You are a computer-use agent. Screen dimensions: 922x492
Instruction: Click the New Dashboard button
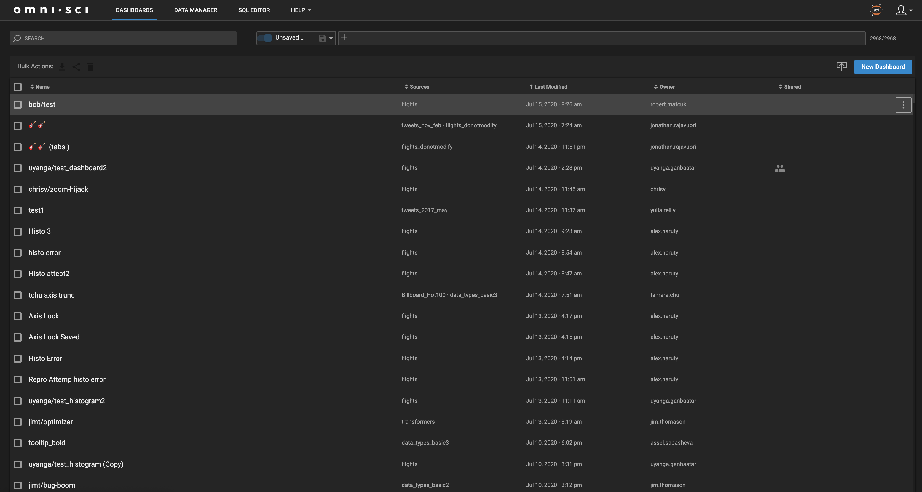[x=883, y=67]
